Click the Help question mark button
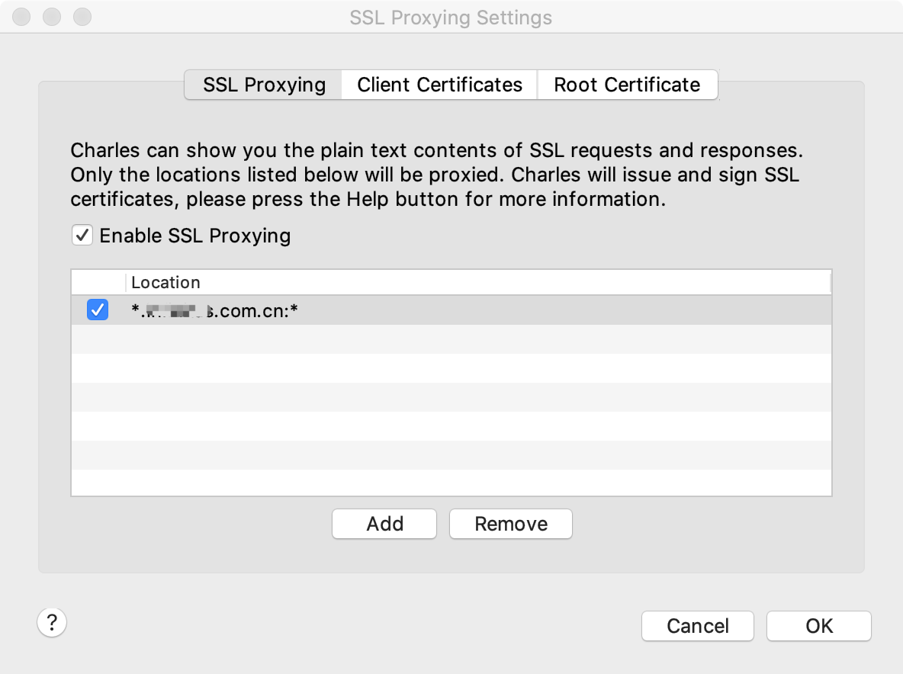903x674 pixels. (x=52, y=622)
